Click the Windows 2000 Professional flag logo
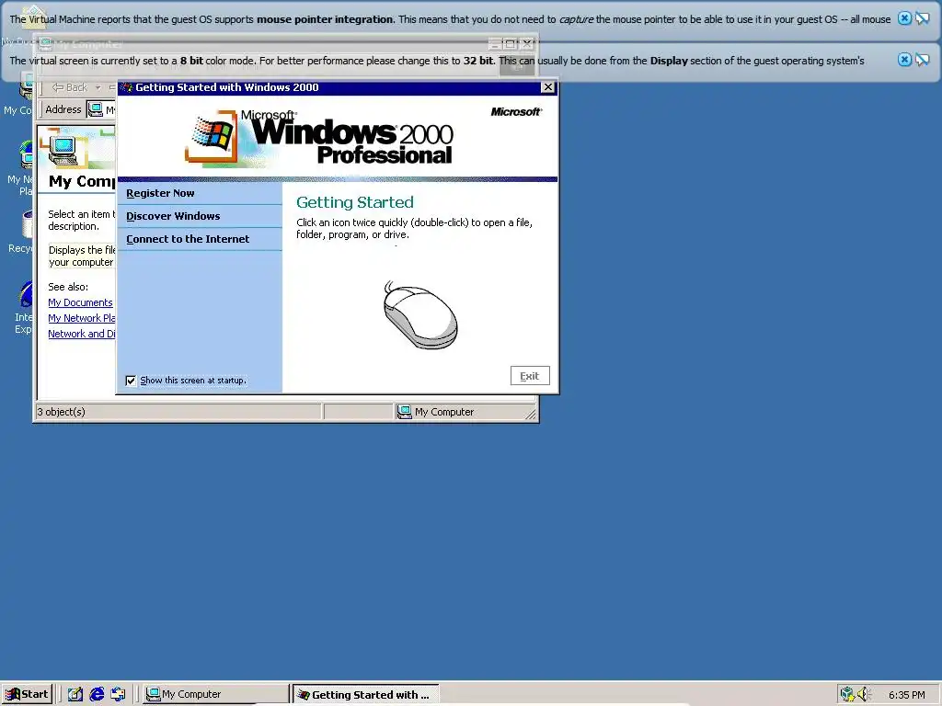Viewport: 942px width, 706px height. pos(211,136)
